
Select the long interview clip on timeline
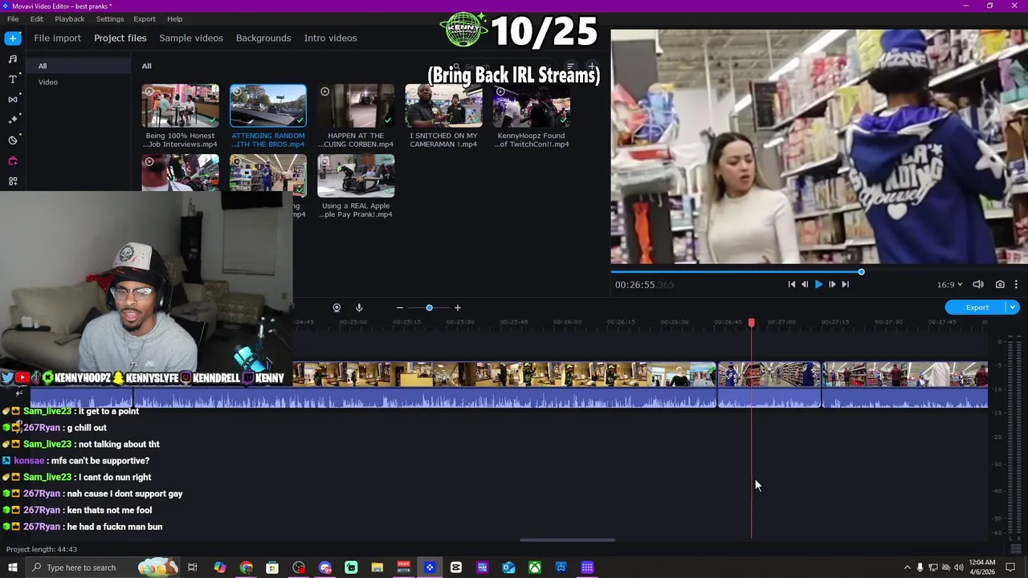[504, 385]
